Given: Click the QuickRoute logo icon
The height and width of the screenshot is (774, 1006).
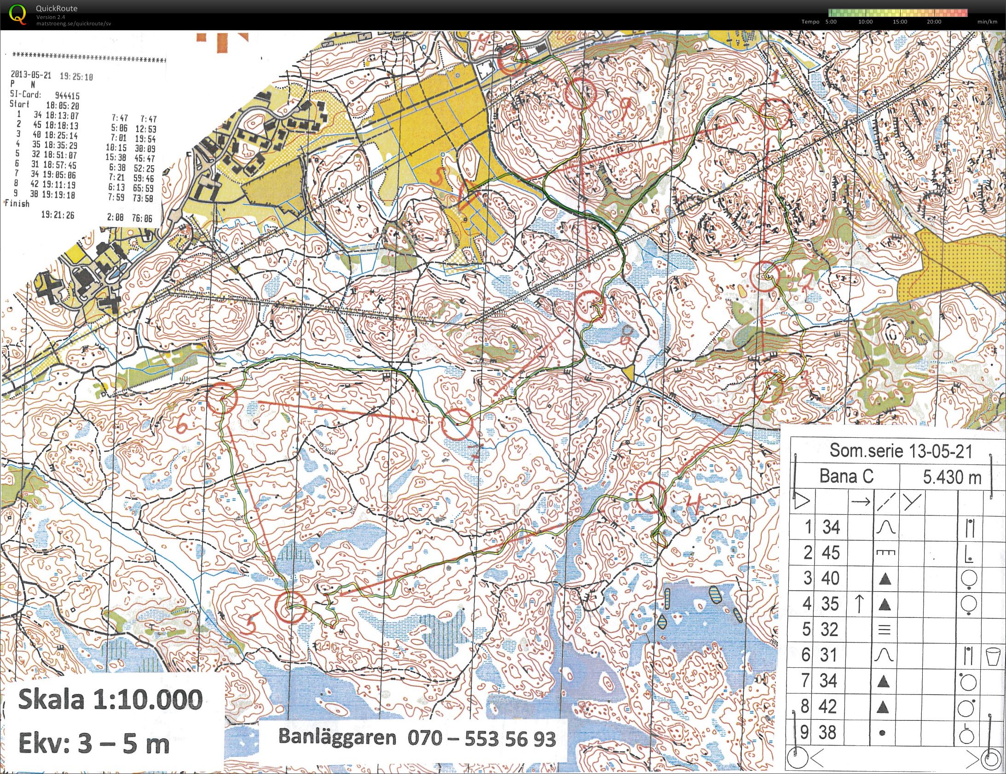Looking at the screenshot, I should 17,14.
